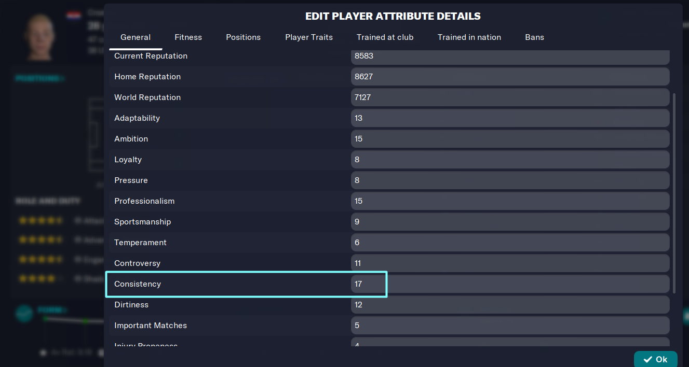The height and width of the screenshot is (367, 689).
Task: Click the Ambition value field
Action: click(510, 139)
